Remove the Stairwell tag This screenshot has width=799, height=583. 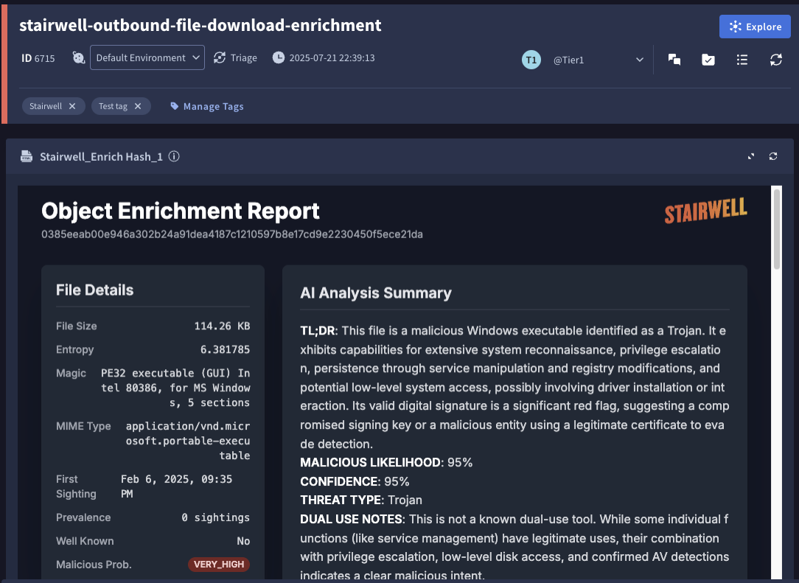coord(72,106)
